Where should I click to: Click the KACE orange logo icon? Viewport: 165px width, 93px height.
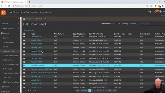[3, 13]
